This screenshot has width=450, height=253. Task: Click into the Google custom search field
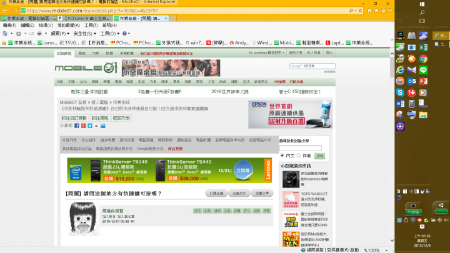312,66
